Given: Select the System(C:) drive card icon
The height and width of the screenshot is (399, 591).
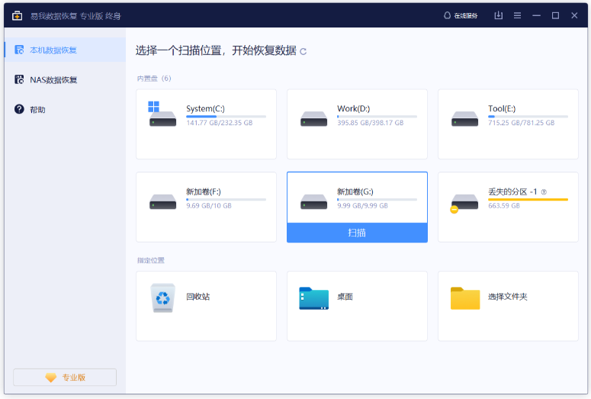Looking at the screenshot, I should point(162,114).
